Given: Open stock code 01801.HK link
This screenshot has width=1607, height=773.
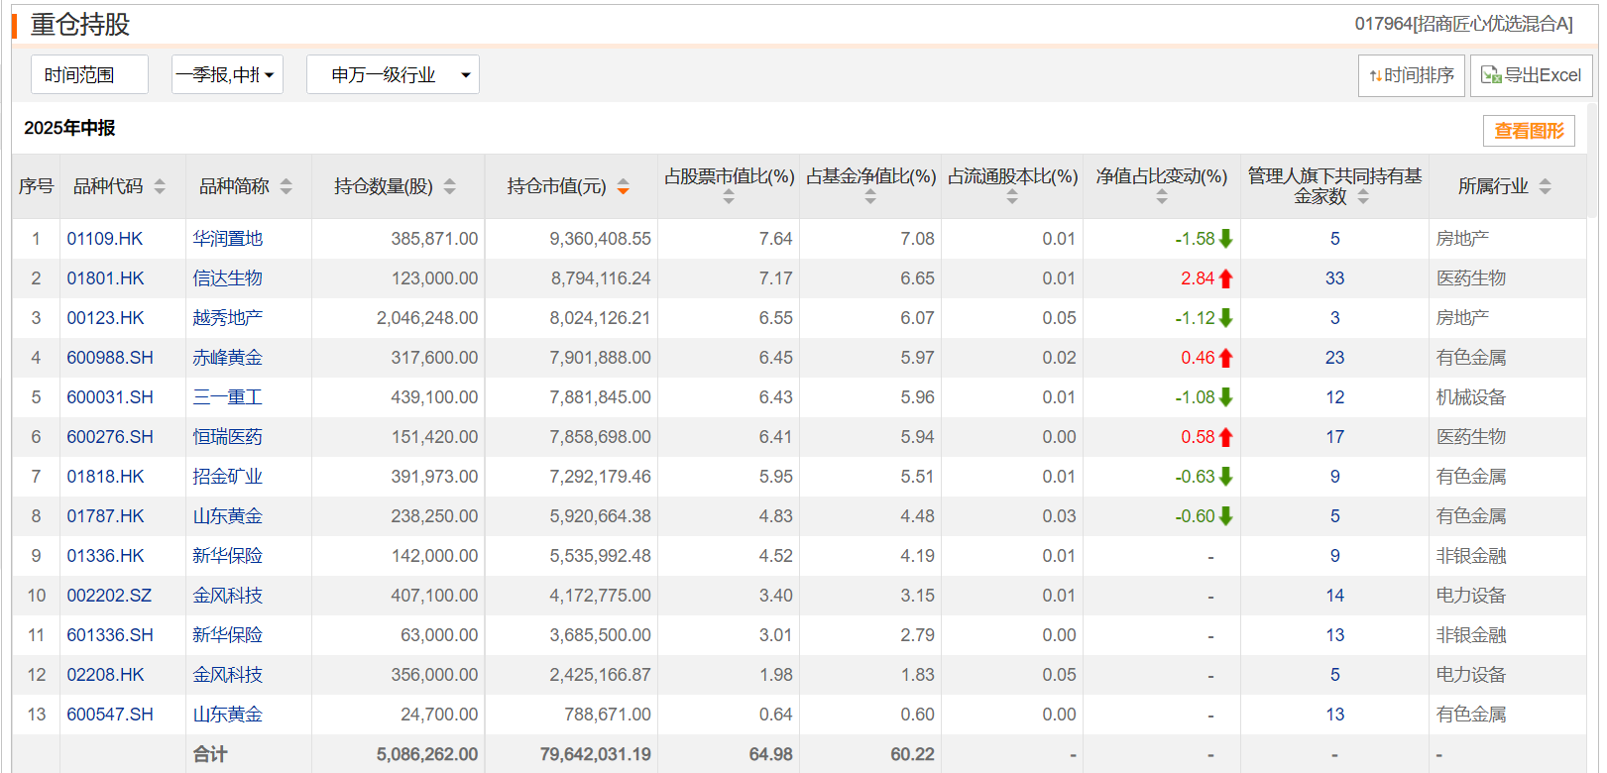Looking at the screenshot, I should pyautogui.click(x=105, y=278).
